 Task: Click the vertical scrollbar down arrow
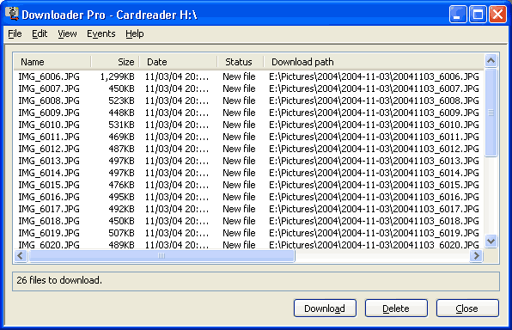491,241
